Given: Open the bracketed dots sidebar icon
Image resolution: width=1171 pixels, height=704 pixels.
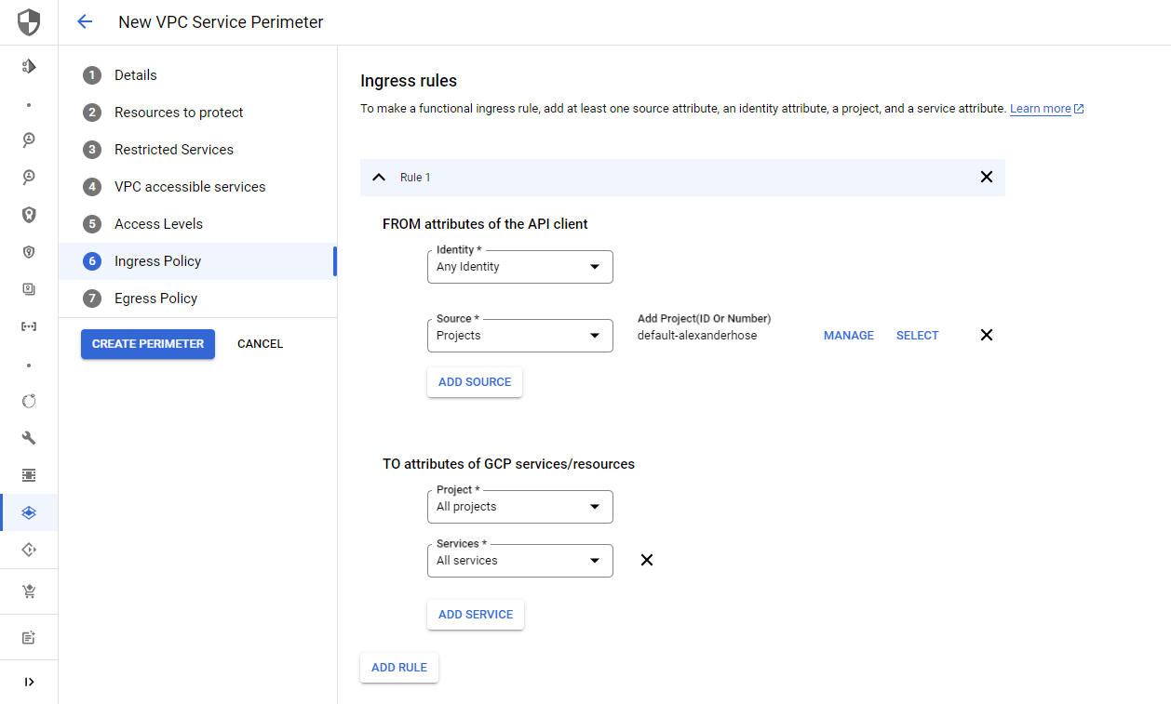Looking at the screenshot, I should [29, 326].
